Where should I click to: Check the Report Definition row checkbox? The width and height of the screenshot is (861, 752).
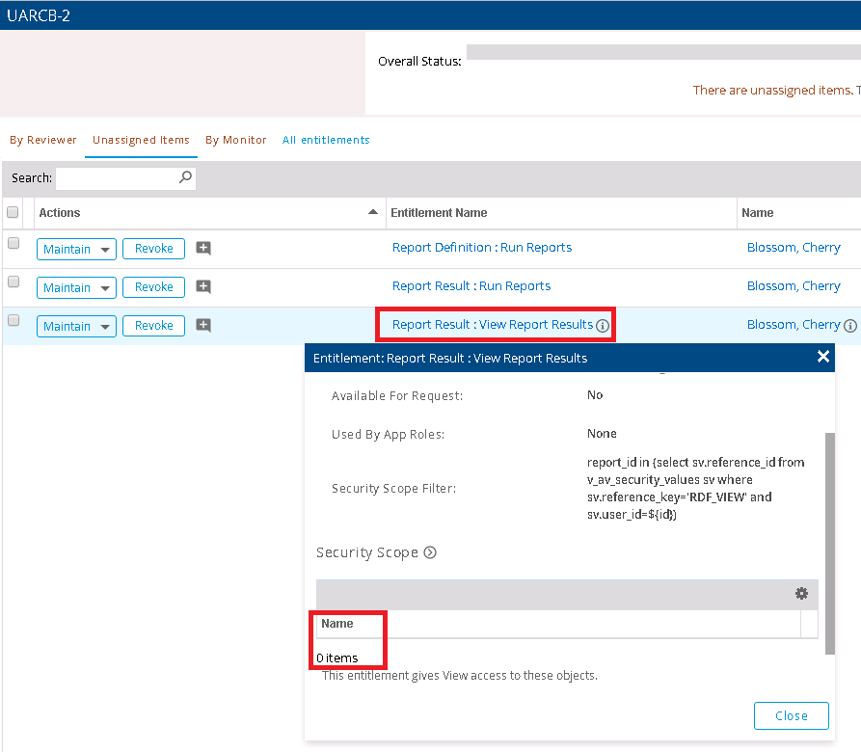coord(13,244)
